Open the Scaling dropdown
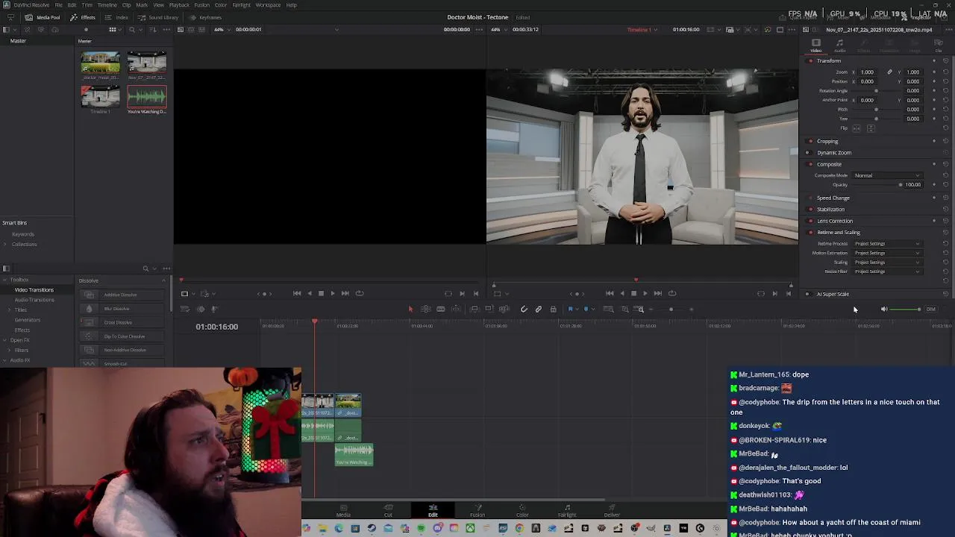The height and width of the screenshot is (537, 955). tap(887, 263)
